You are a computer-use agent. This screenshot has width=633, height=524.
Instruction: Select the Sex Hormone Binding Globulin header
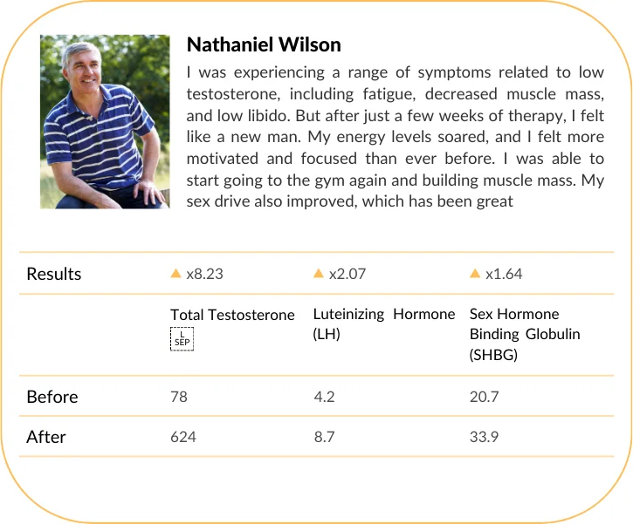click(525, 333)
